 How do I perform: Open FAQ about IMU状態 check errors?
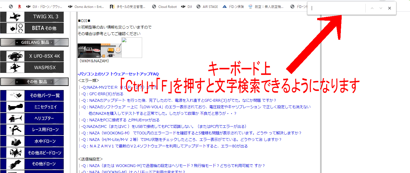[181, 139]
